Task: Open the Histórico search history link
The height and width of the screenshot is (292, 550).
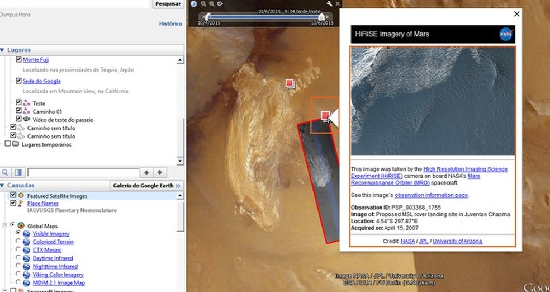Action: click(x=170, y=24)
